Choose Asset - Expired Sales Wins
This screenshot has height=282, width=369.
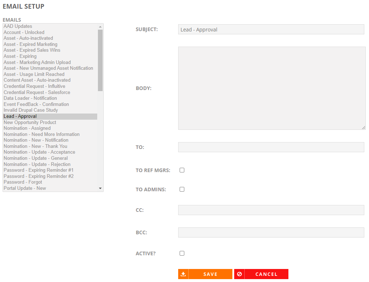coord(50,50)
